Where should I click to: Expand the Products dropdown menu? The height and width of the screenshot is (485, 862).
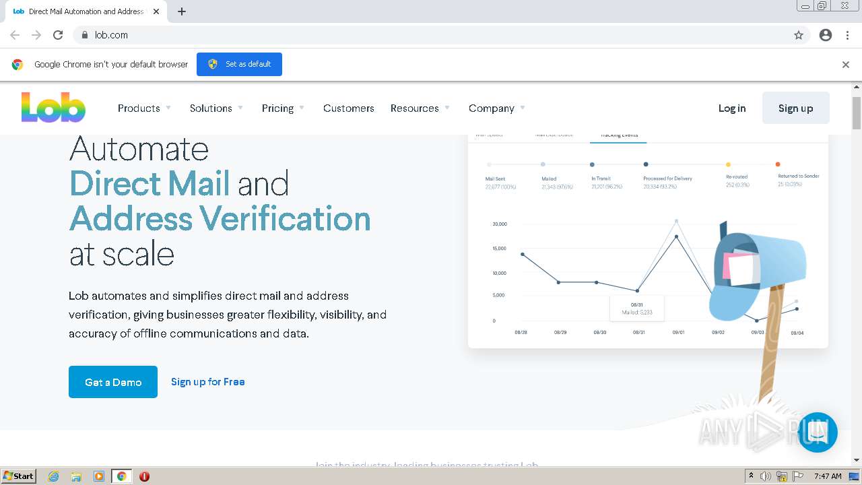tap(145, 108)
